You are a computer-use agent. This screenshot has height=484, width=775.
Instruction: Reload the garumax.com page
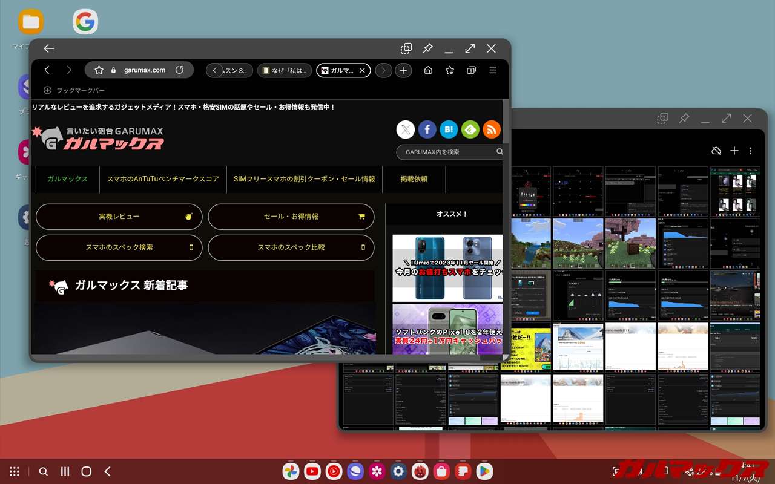pos(179,70)
